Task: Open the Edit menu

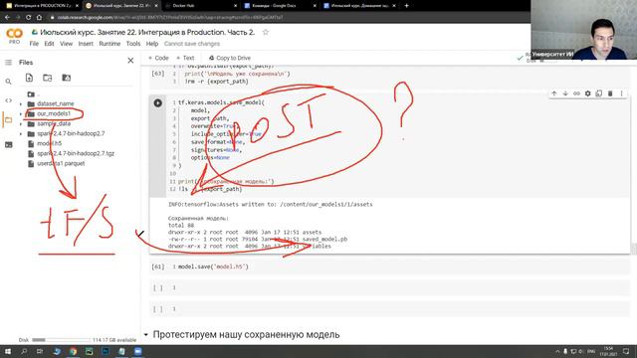Action: tap(49, 44)
